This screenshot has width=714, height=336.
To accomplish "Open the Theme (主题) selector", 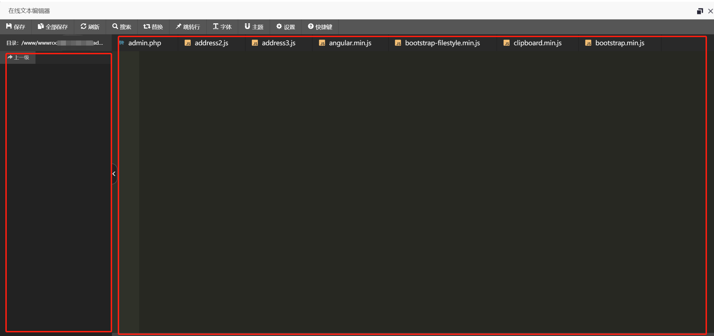I will coord(254,27).
